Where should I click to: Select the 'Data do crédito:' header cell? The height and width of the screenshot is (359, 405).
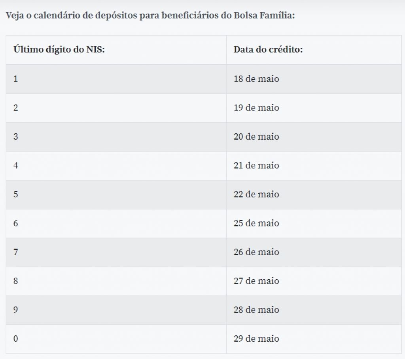click(314, 50)
